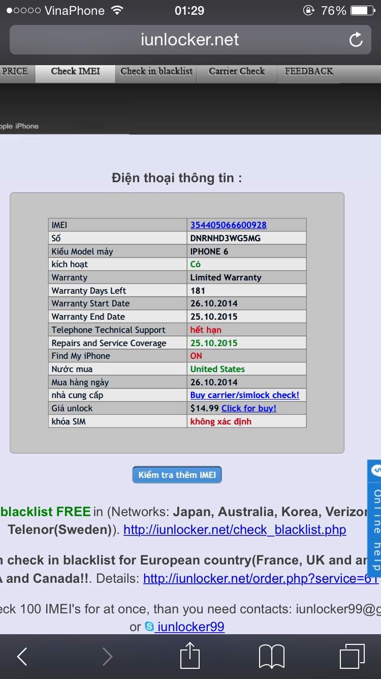The width and height of the screenshot is (381, 679).
Task: Open the PRICE tab
Action: pos(15,71)
